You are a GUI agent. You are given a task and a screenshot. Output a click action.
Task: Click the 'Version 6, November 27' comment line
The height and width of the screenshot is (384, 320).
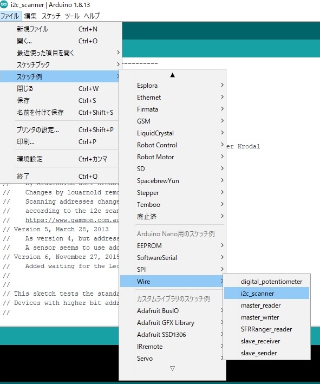61,257
